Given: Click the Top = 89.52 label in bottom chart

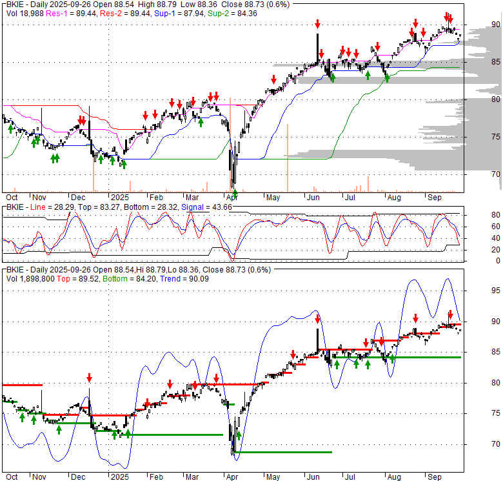Looking at the screenshot, I should point(78,279).
